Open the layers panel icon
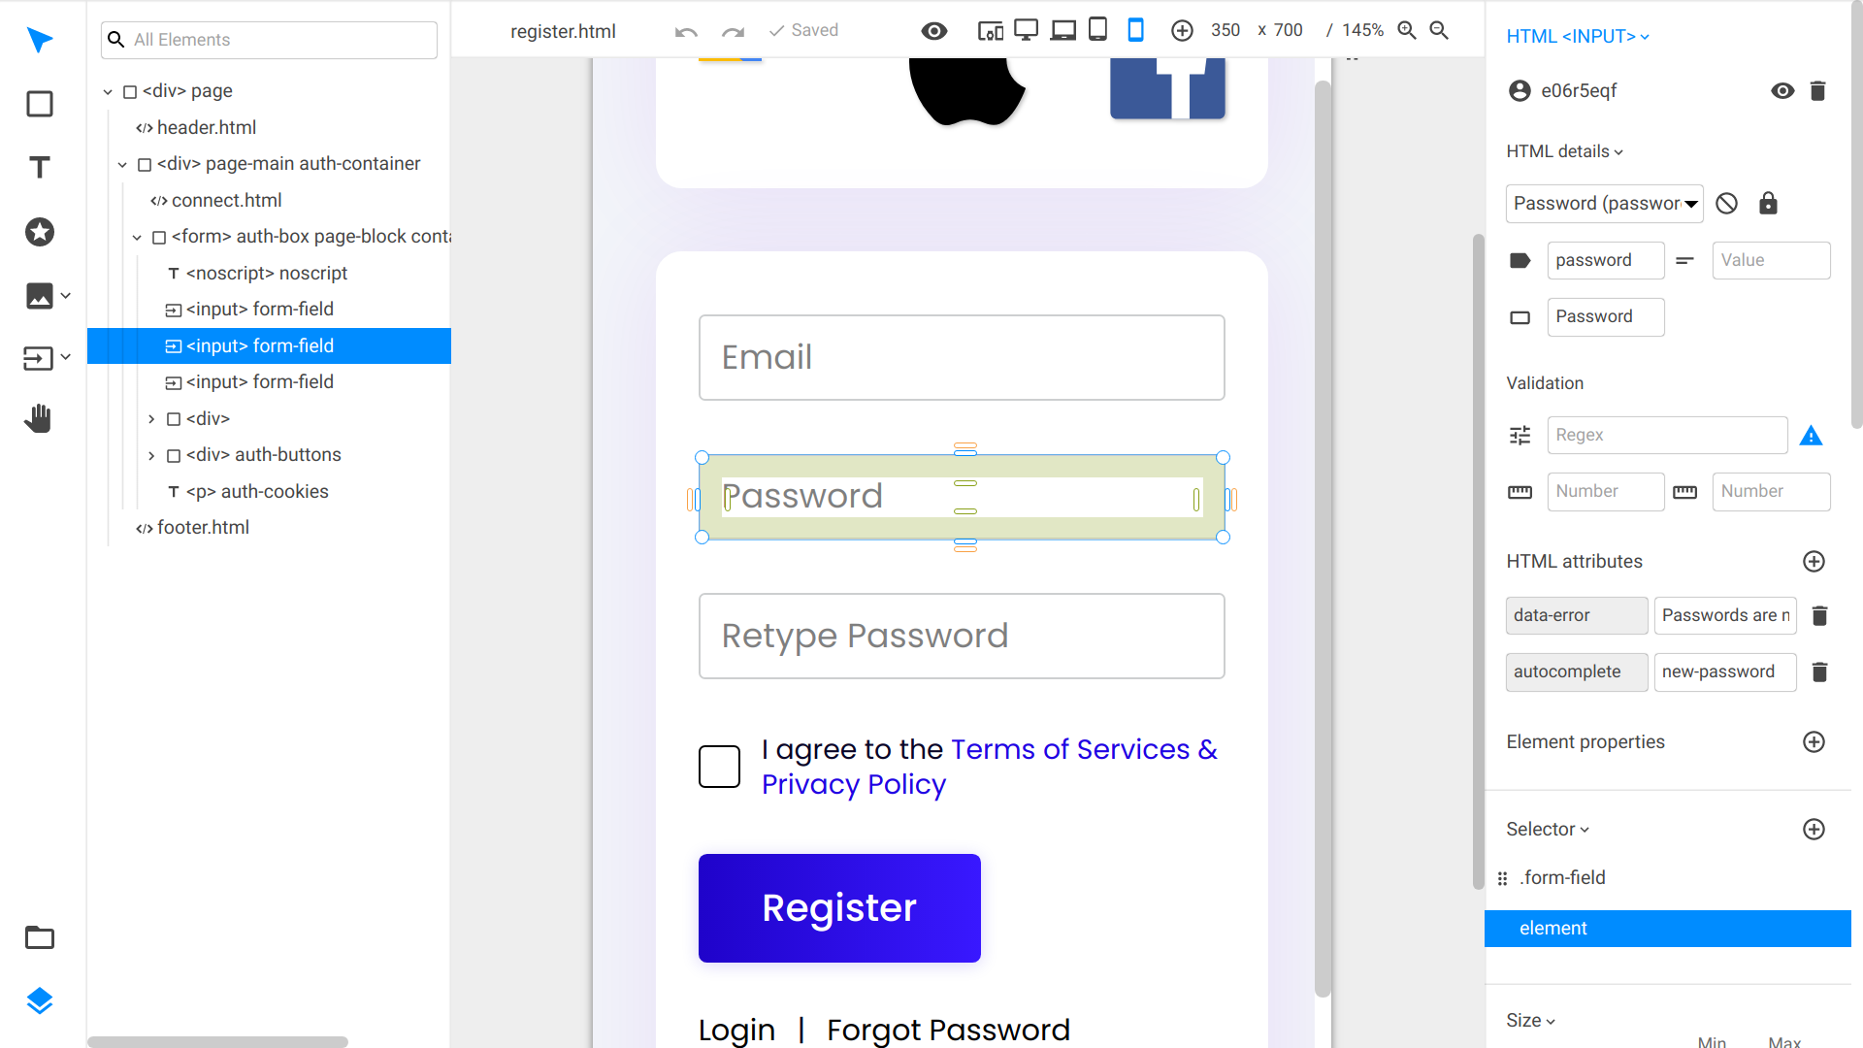1863x1048 pixels. [39, 1000]
